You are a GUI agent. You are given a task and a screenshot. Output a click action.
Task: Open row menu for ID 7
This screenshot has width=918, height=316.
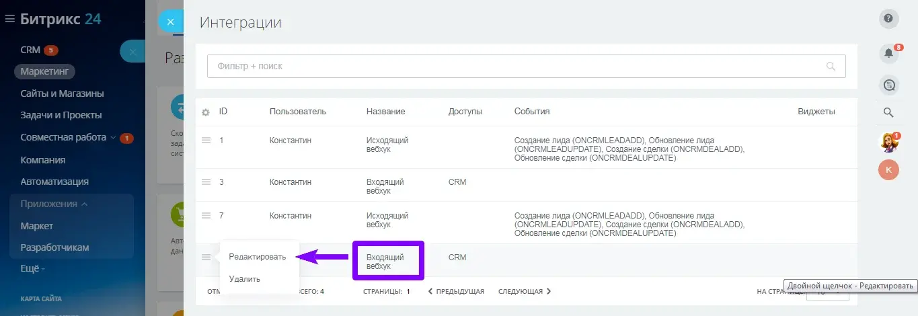(206, 215)
